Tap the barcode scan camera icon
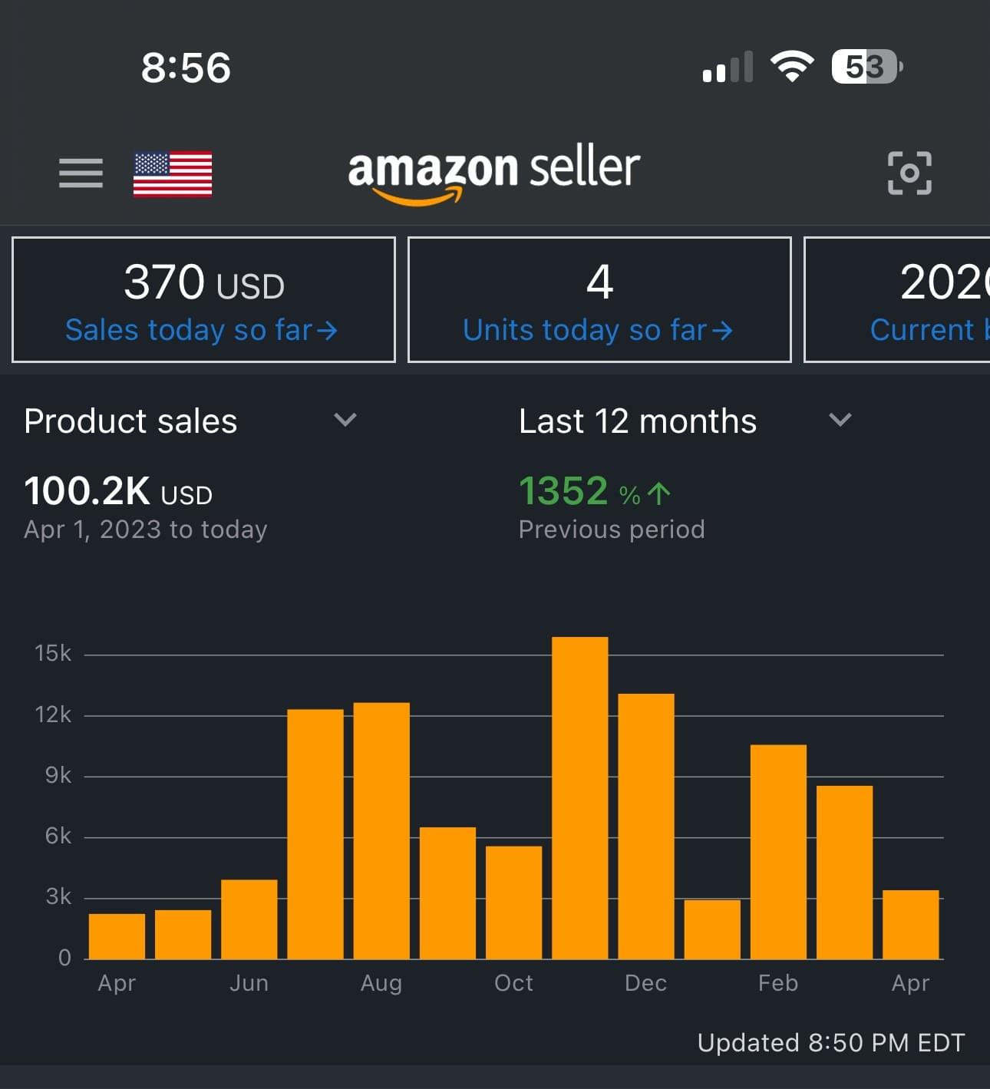This screenshot has height=1089, width=990. tap(909, 173)
